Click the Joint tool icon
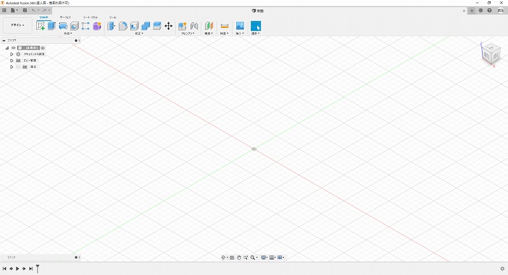 coord(194,26)
